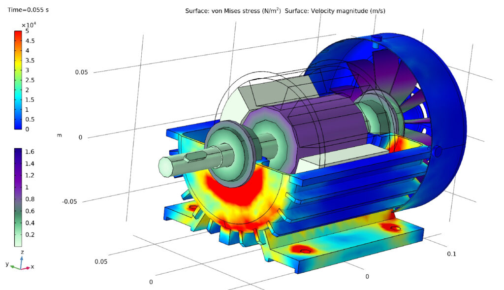Click the '1.6' tick on velocity legend
This screenshot has width=504, height=290.
pos(30,152)
